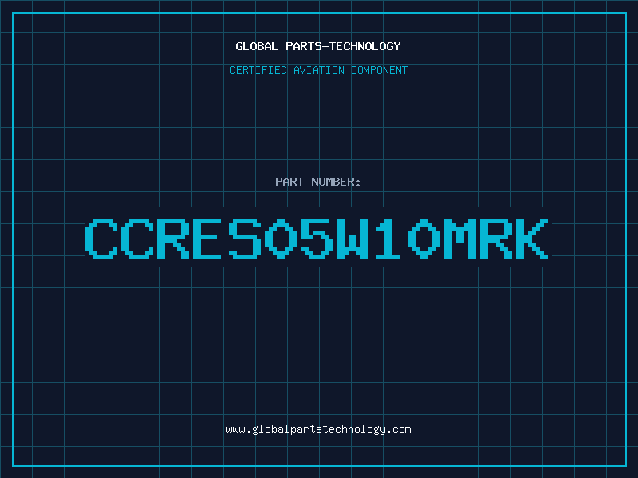Click the PART NUMBER: label
This screenshot has width=638, height=478.
(318, 182)
